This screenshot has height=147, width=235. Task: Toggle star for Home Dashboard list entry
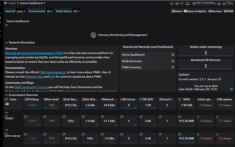[x=173, y=55]
